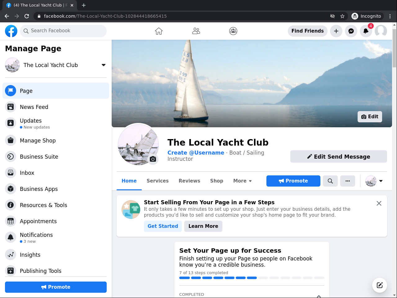The height and width of the screenshot is (298, 397).
Task: Close The Local Yacht Club browser tab
Action: (72, 5)
